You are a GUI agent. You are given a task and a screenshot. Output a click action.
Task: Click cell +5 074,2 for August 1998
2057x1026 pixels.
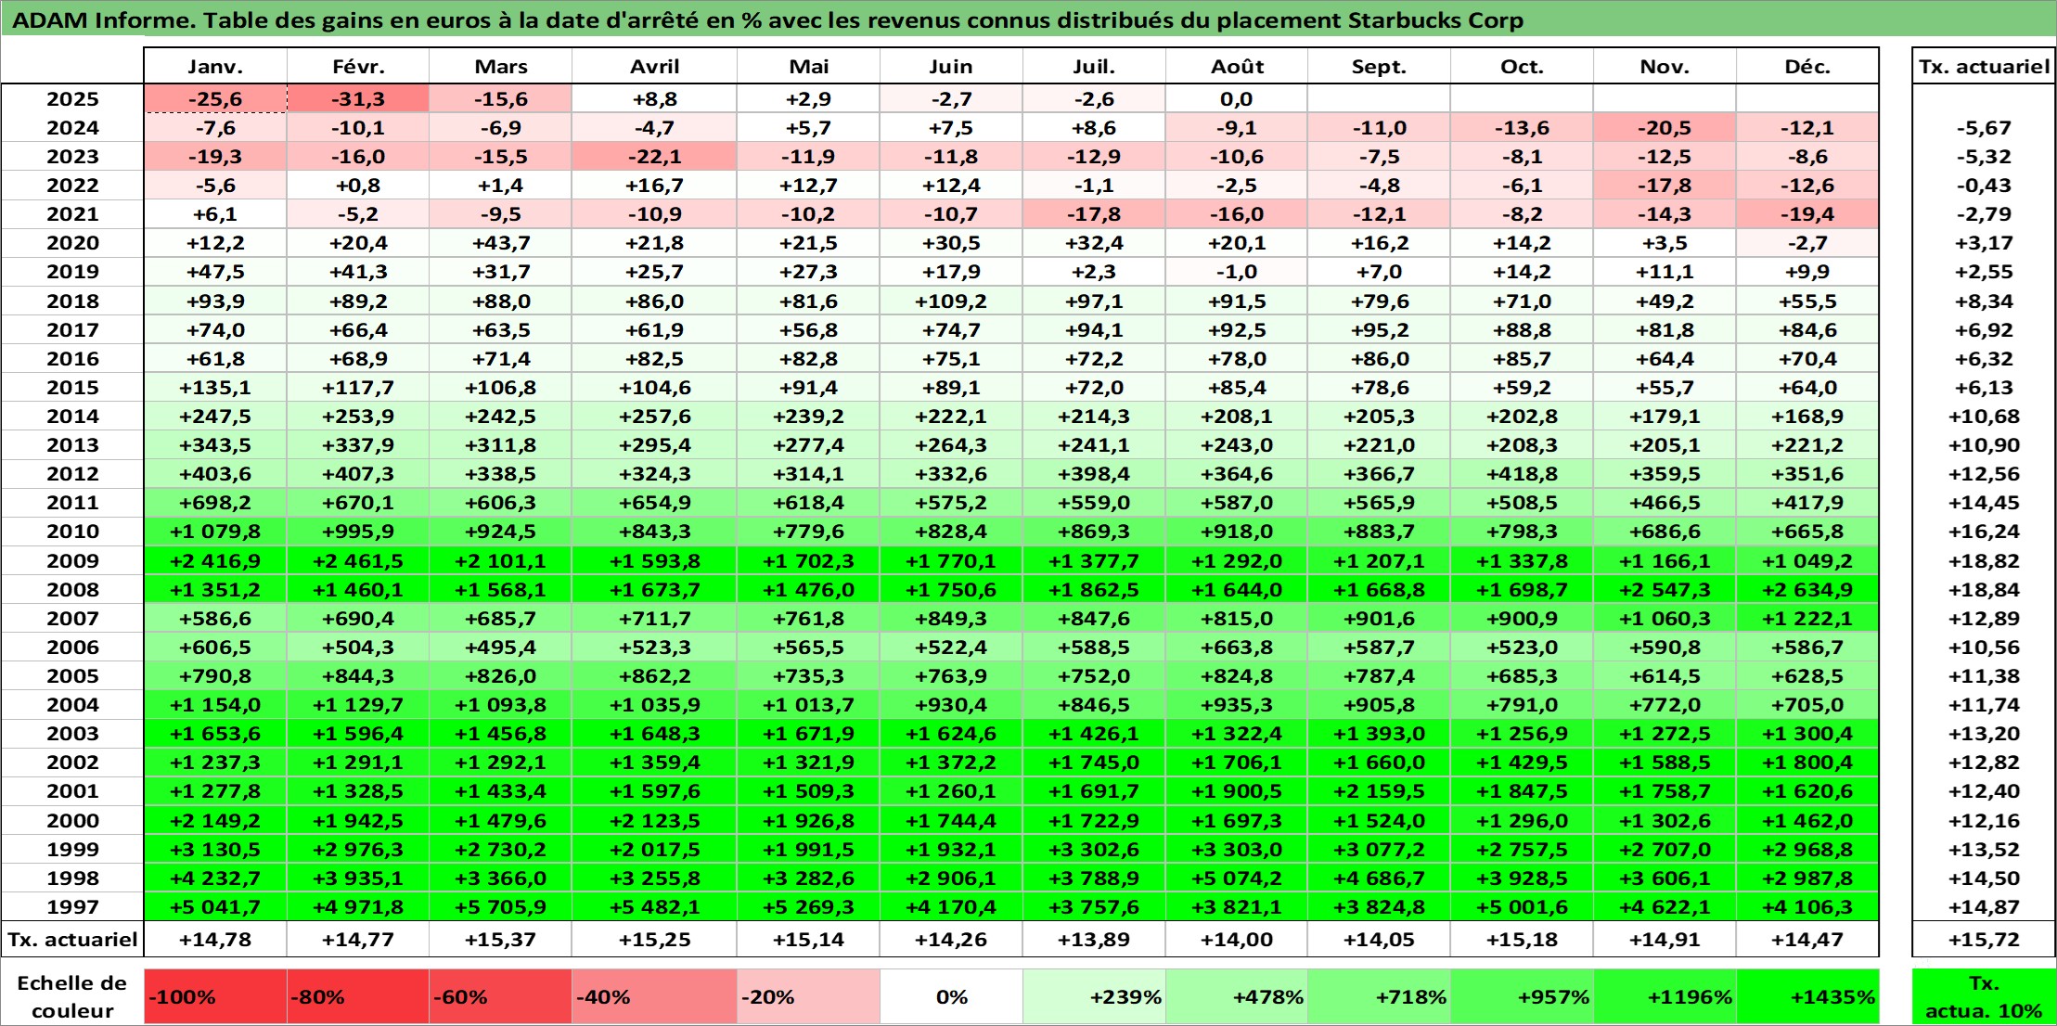pos(1237,878)
